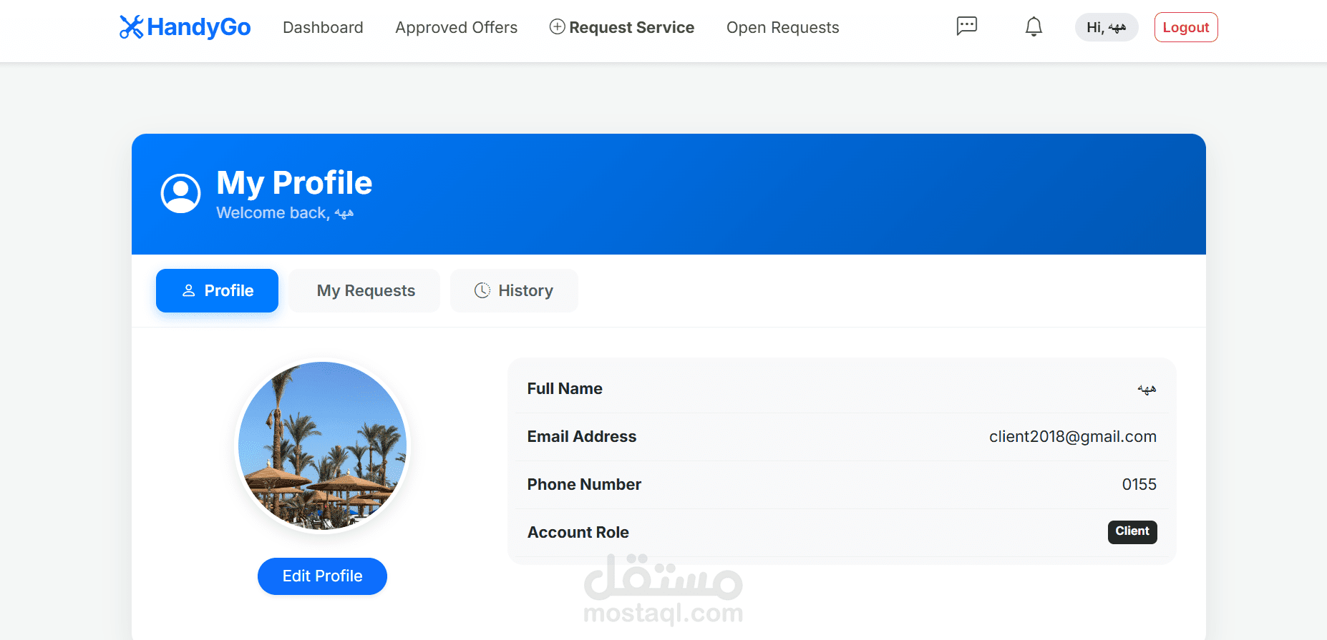Click the email client2018@gmail.com

pos(1073,437)
